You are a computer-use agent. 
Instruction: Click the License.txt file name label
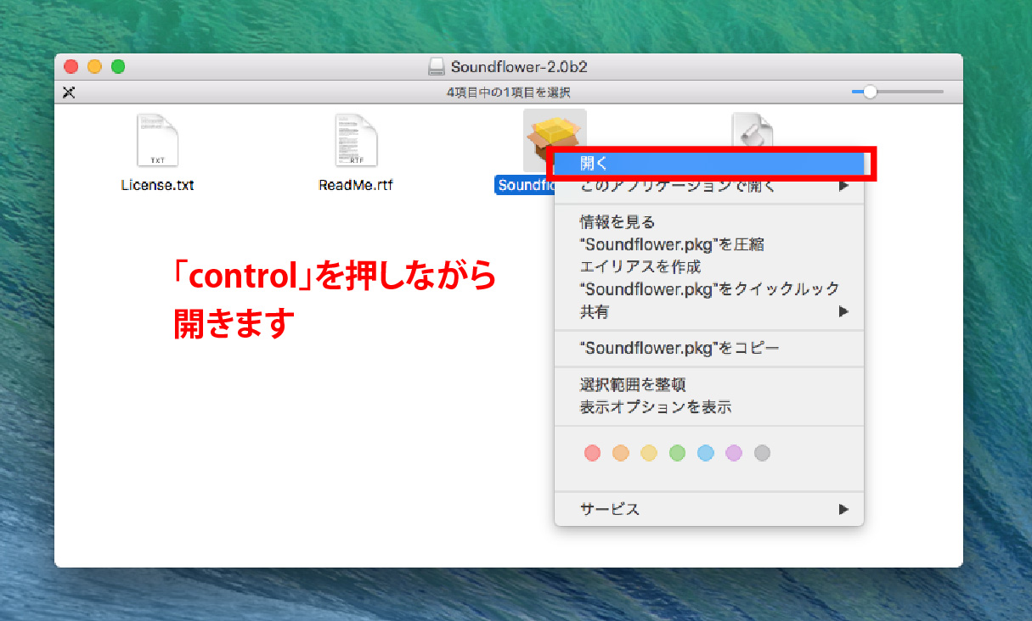point(157,184)
